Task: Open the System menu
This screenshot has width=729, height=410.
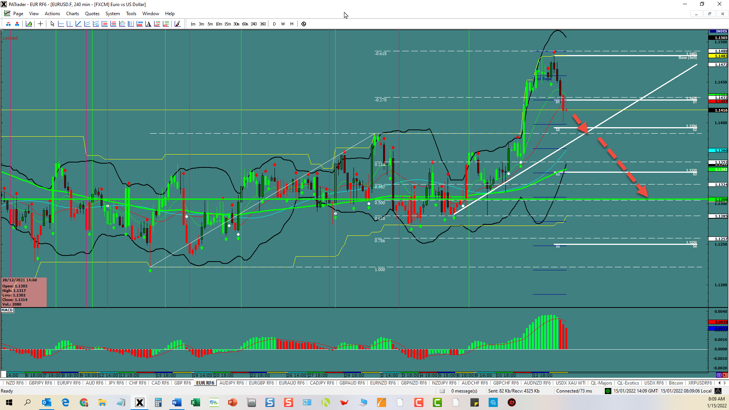Action: pos(112,14)
